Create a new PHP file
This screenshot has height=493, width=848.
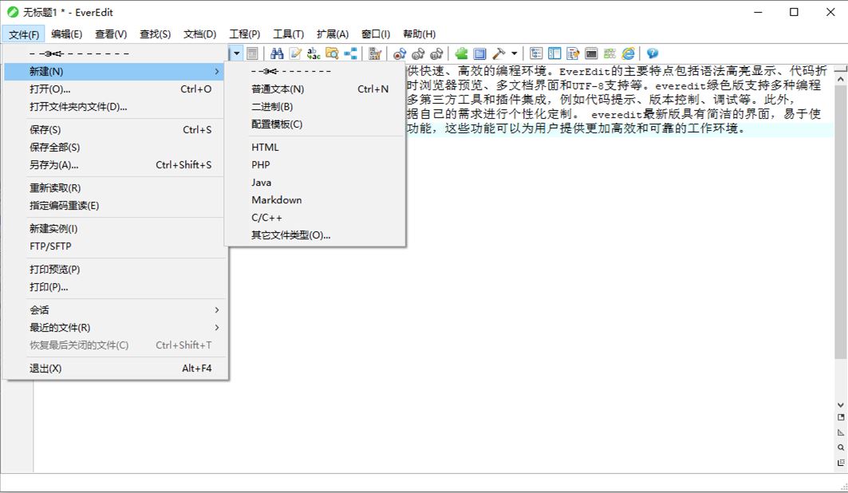tap(315, 165)
